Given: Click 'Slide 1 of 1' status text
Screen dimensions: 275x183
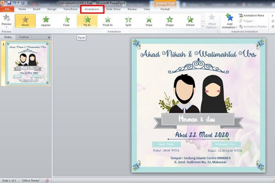Looking at the screenshot, I should [x=9, y=181].
